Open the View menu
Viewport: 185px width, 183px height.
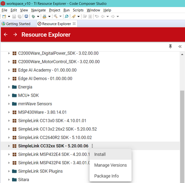pyautogui.click(x=24, y=10)
